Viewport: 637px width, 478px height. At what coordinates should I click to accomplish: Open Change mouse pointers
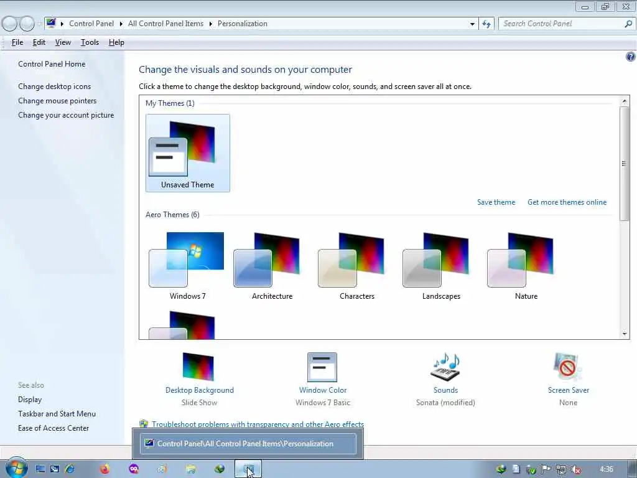pos(57,101)
